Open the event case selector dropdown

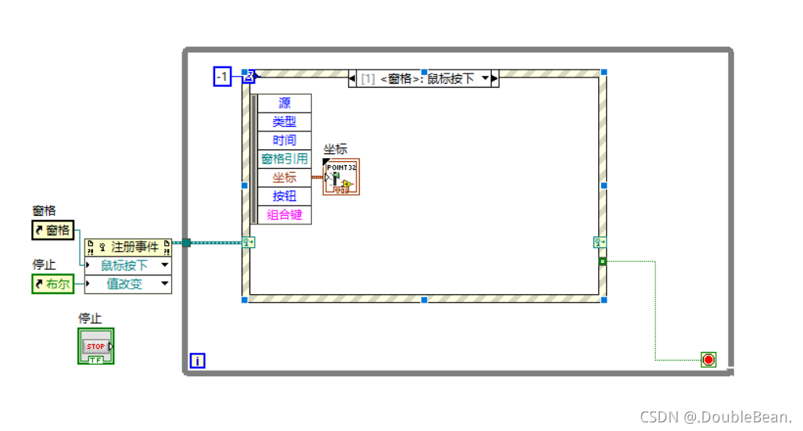pyautogui.click(x=485, y=79)
